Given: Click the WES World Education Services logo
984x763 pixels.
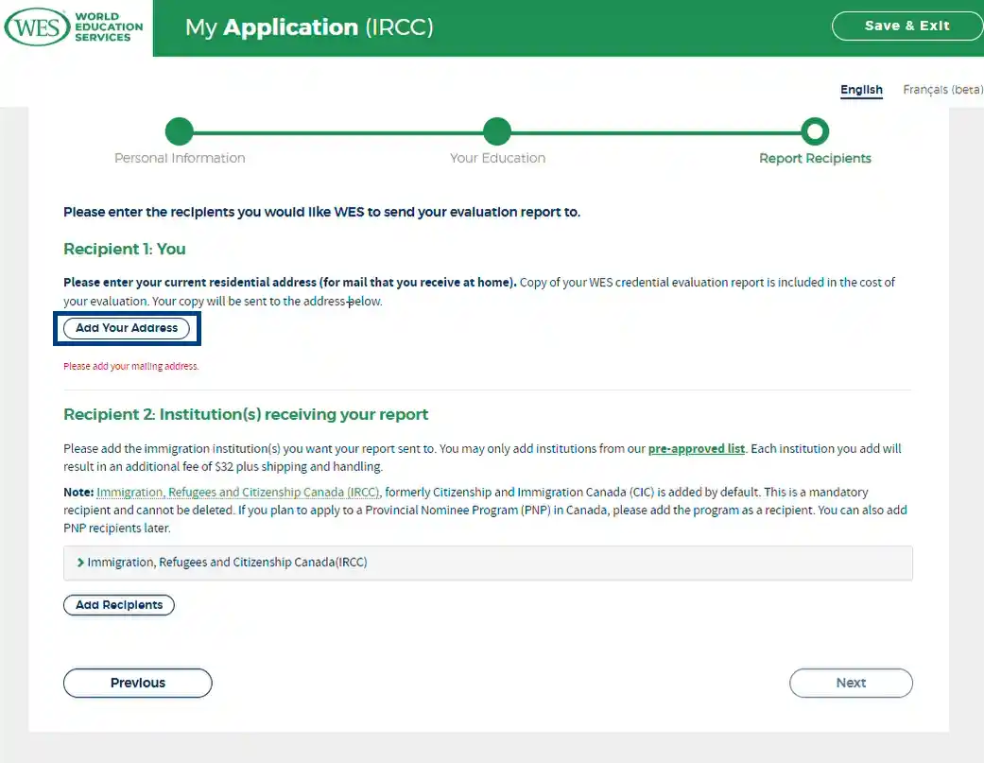Looking at the screenshot, I should pyautogui.click(x=74, y=27).
